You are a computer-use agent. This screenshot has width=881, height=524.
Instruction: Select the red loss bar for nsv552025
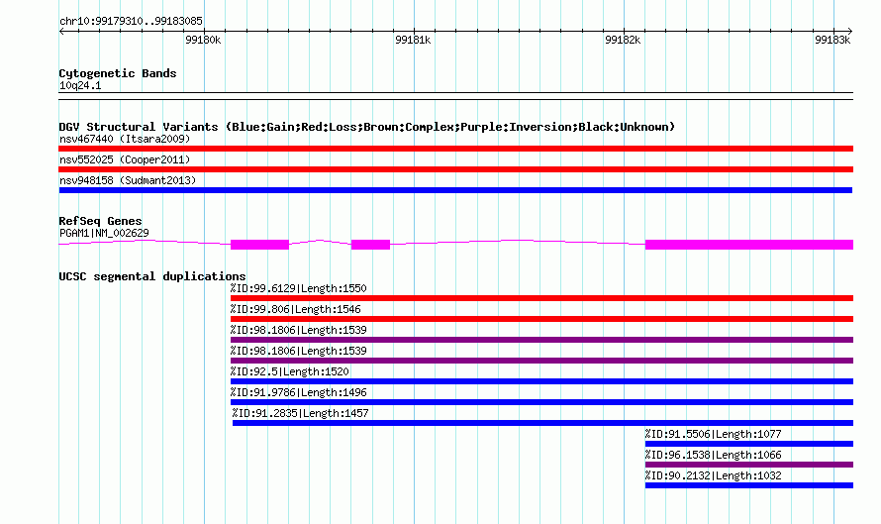click(455, 169)
